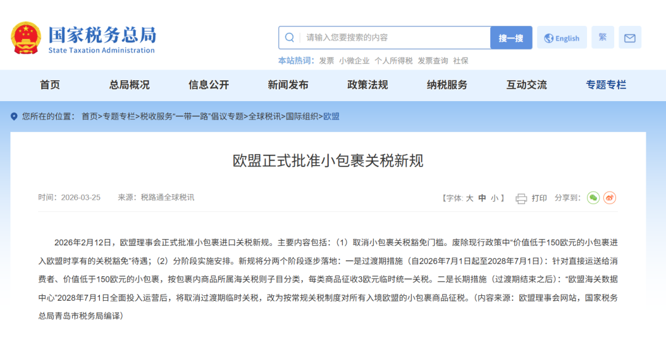Click the date 2026-03-25
This screenshot has width=666, height=347.
81,197
